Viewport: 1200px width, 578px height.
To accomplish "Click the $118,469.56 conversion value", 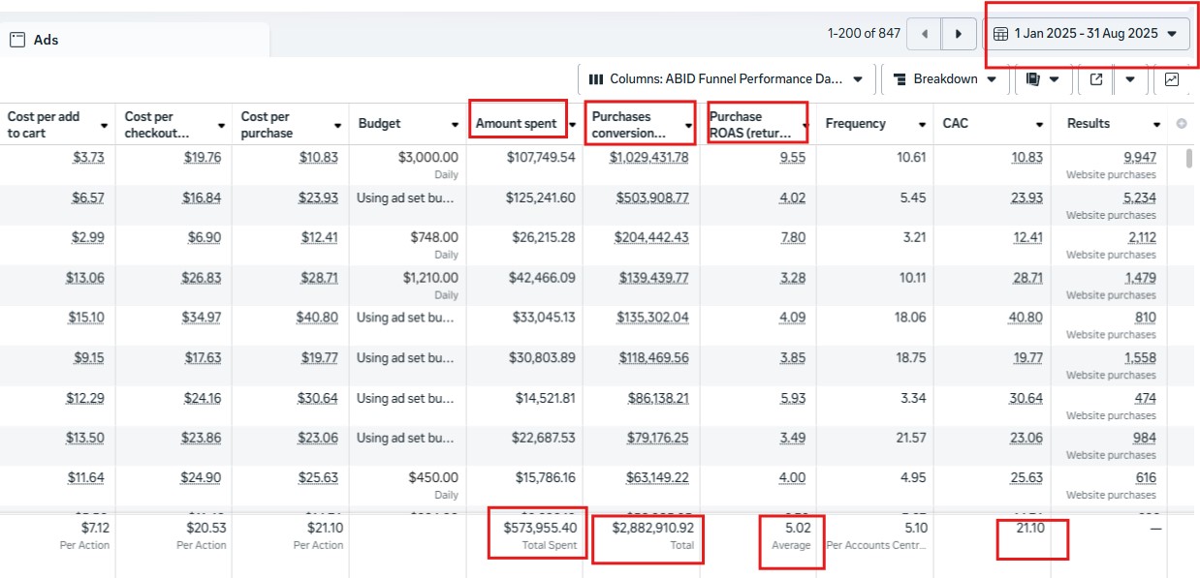I will point(653,358).
